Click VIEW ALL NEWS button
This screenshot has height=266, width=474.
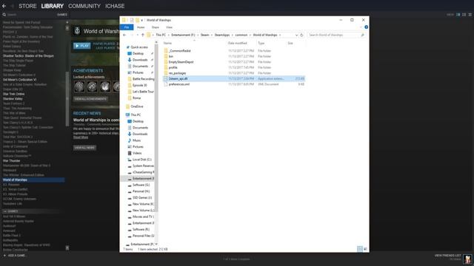(84, 148)
